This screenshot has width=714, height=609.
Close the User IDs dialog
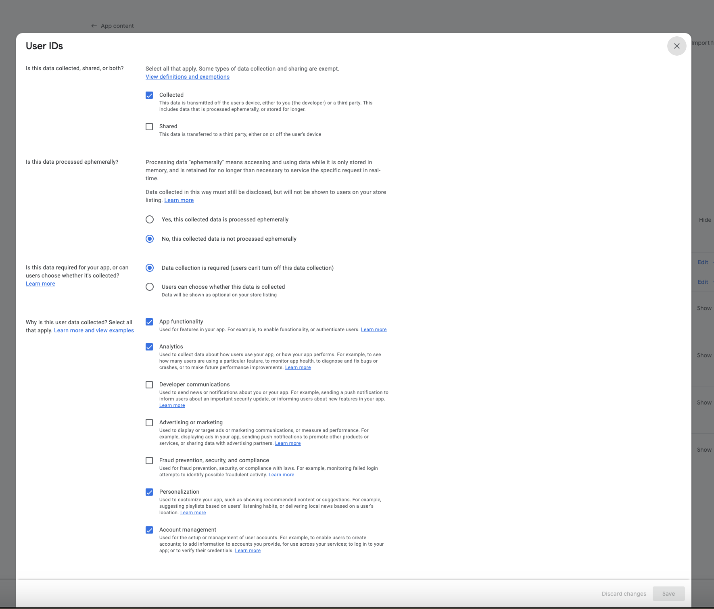(676, 46)
